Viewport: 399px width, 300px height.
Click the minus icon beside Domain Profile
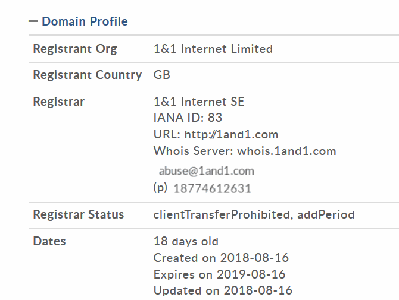click(33, 21)
